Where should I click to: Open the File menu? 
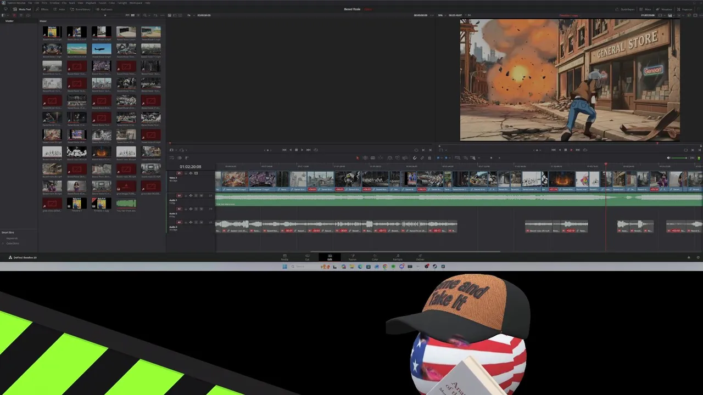[x=30, y=3]
